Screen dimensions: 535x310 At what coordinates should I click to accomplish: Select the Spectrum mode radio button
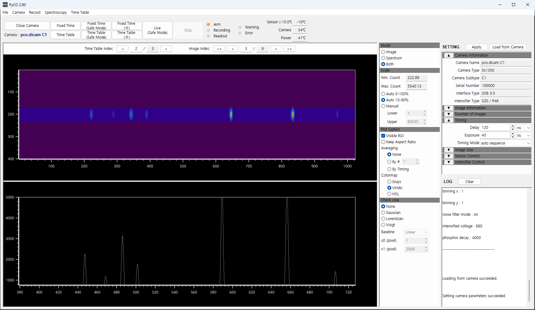(x=383, y=58)
